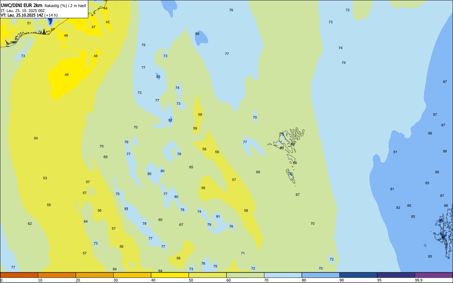
Task: Click the 0–10 % dark orange legend swatch
Action: click(x=19, y=275)
